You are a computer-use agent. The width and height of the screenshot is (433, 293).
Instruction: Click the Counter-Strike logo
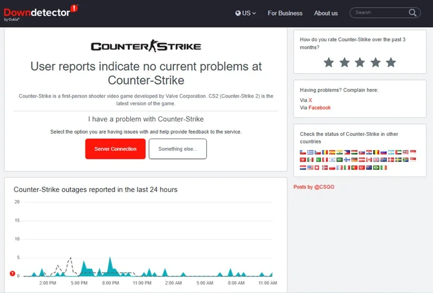click(146, 46)
